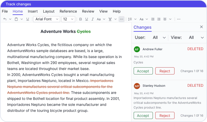Open the font size 12 dropdown
Image resolution: width=207 pixels, height=122 pixels.
68,19
